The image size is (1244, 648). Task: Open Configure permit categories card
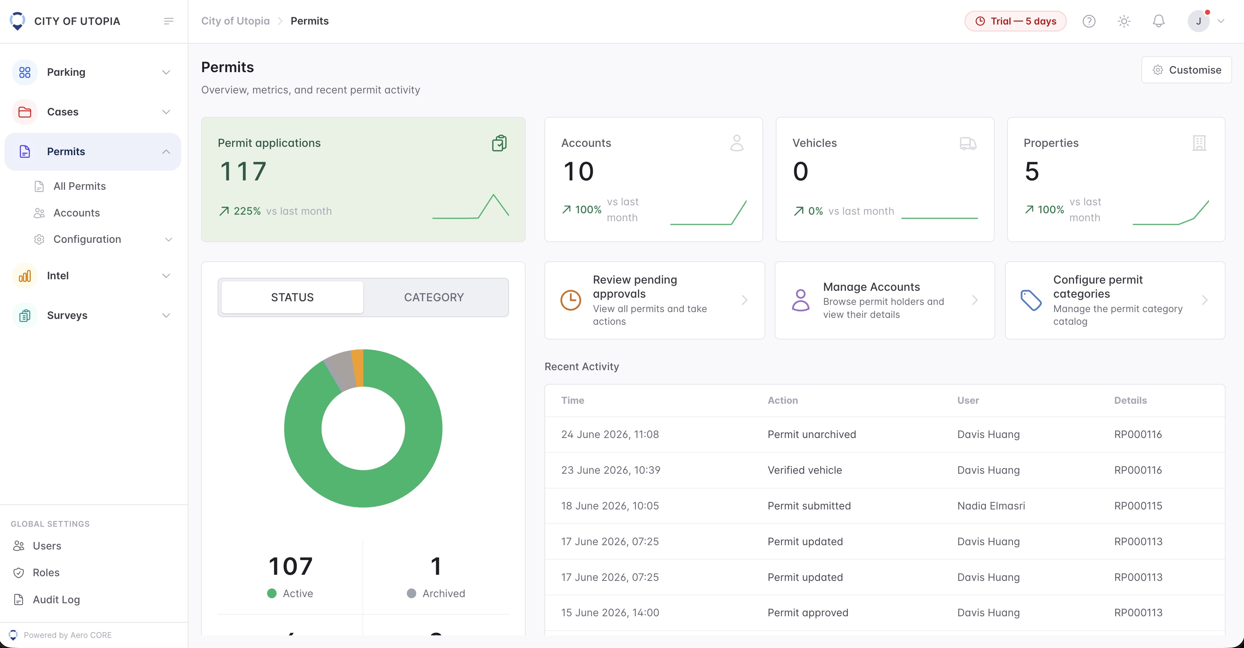(x=1115, y=300)
